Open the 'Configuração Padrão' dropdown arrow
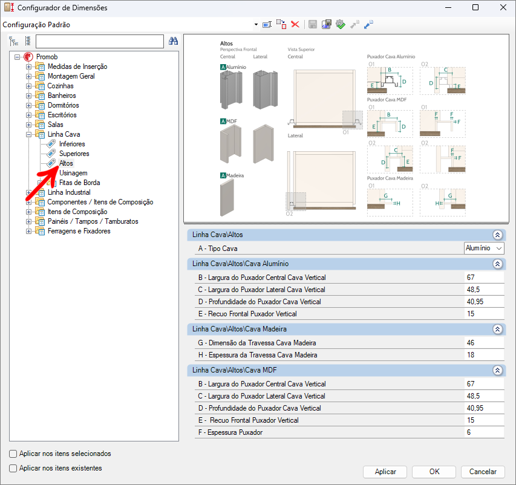The width and height of the screenshot is (516, 485). [256, 25]
